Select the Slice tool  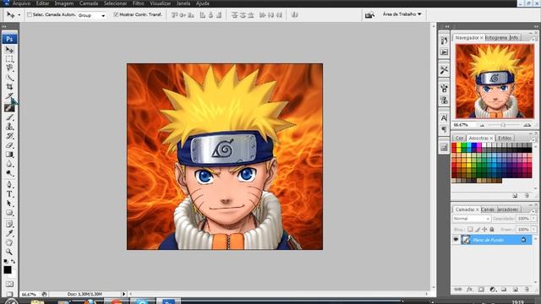tap(9, 96)
